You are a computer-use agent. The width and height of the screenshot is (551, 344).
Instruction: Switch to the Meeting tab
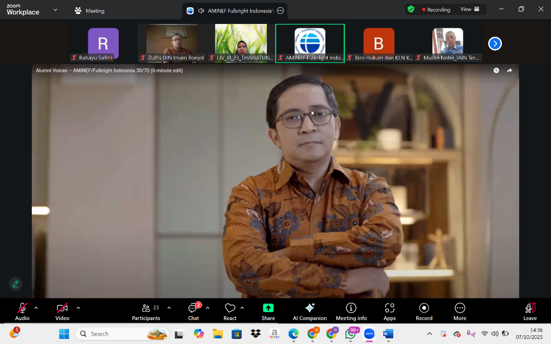click(x=89, y=11)
